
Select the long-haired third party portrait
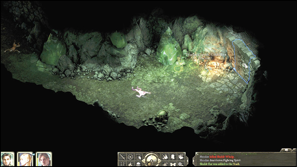(x=44, y=159)
